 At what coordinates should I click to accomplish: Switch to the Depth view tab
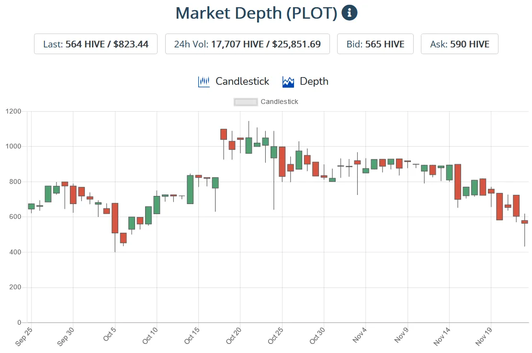[x=306, y=81]
